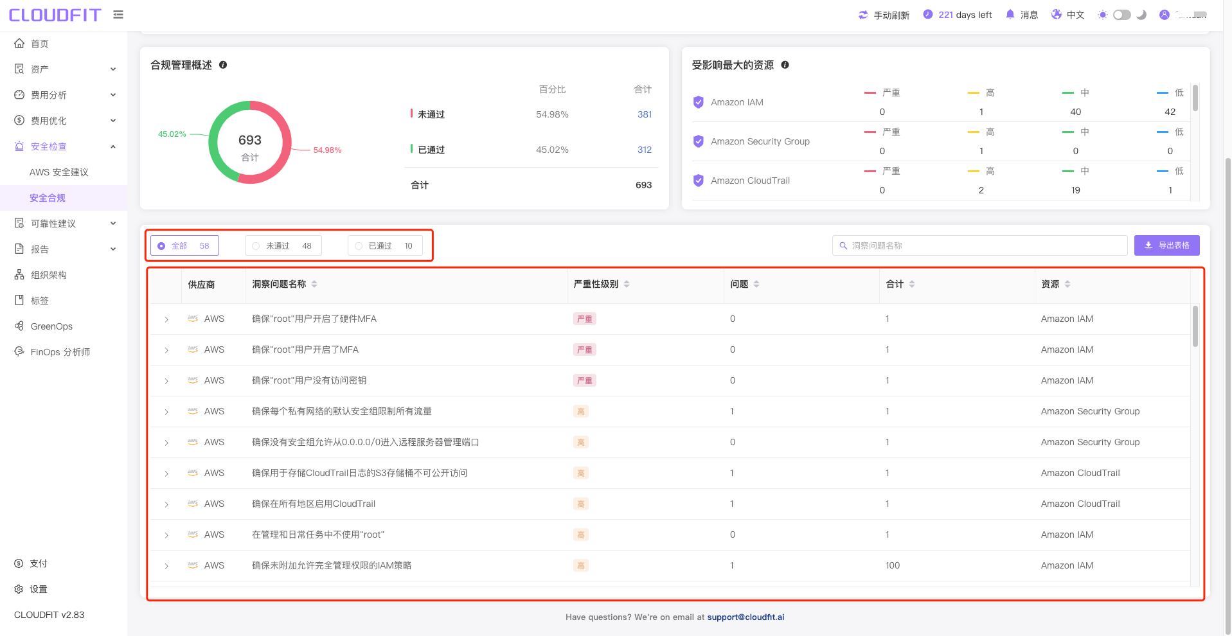Sort by 洞察问题名称 column
1232x636 pixels.
(x=314, y=284)
